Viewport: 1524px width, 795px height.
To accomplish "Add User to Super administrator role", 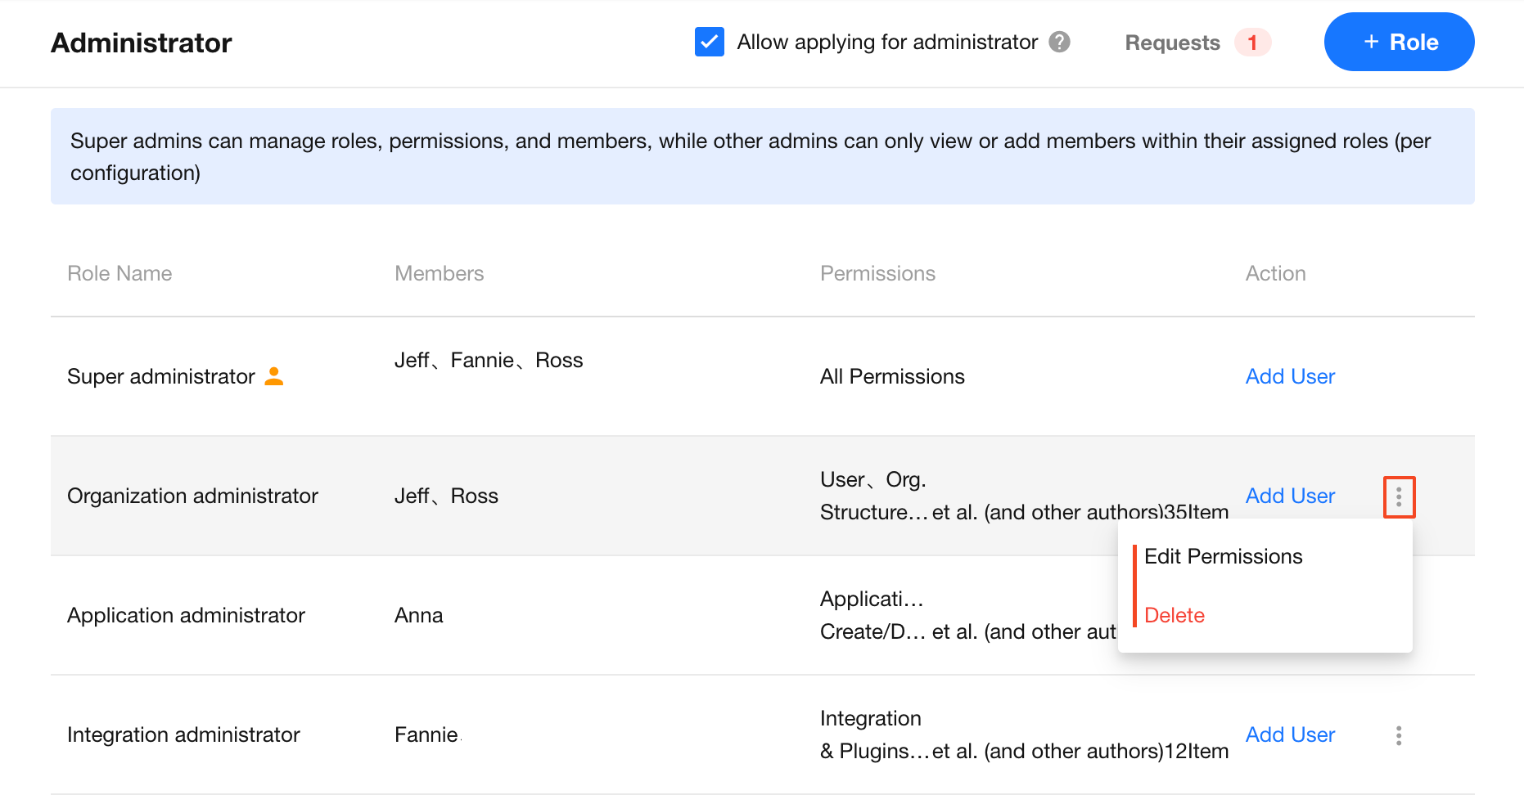I will pyautogui.click(x=1289, y=376).
